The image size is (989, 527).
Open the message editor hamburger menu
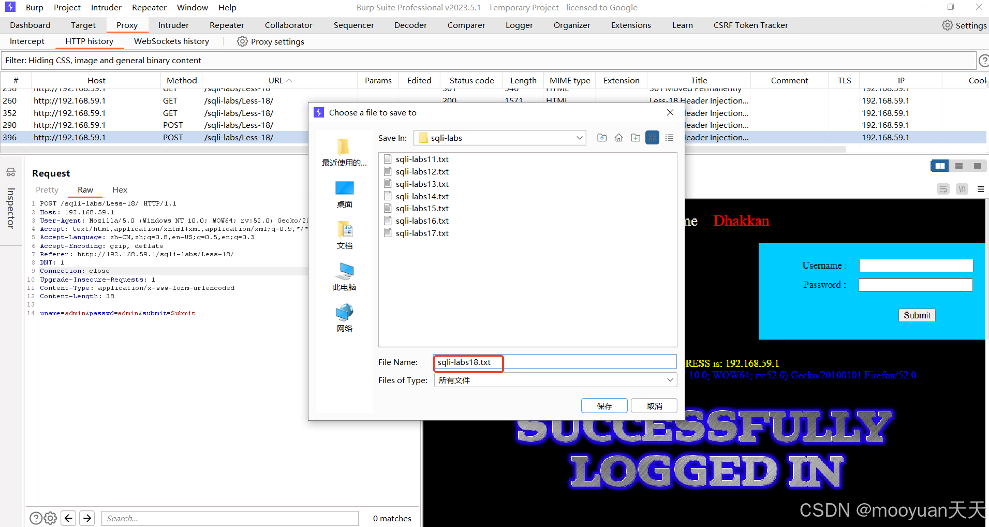(981, 189)
